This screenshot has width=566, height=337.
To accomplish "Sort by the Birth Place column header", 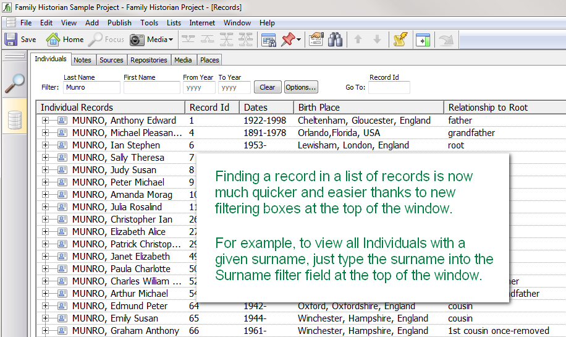I will click(368, 107).
